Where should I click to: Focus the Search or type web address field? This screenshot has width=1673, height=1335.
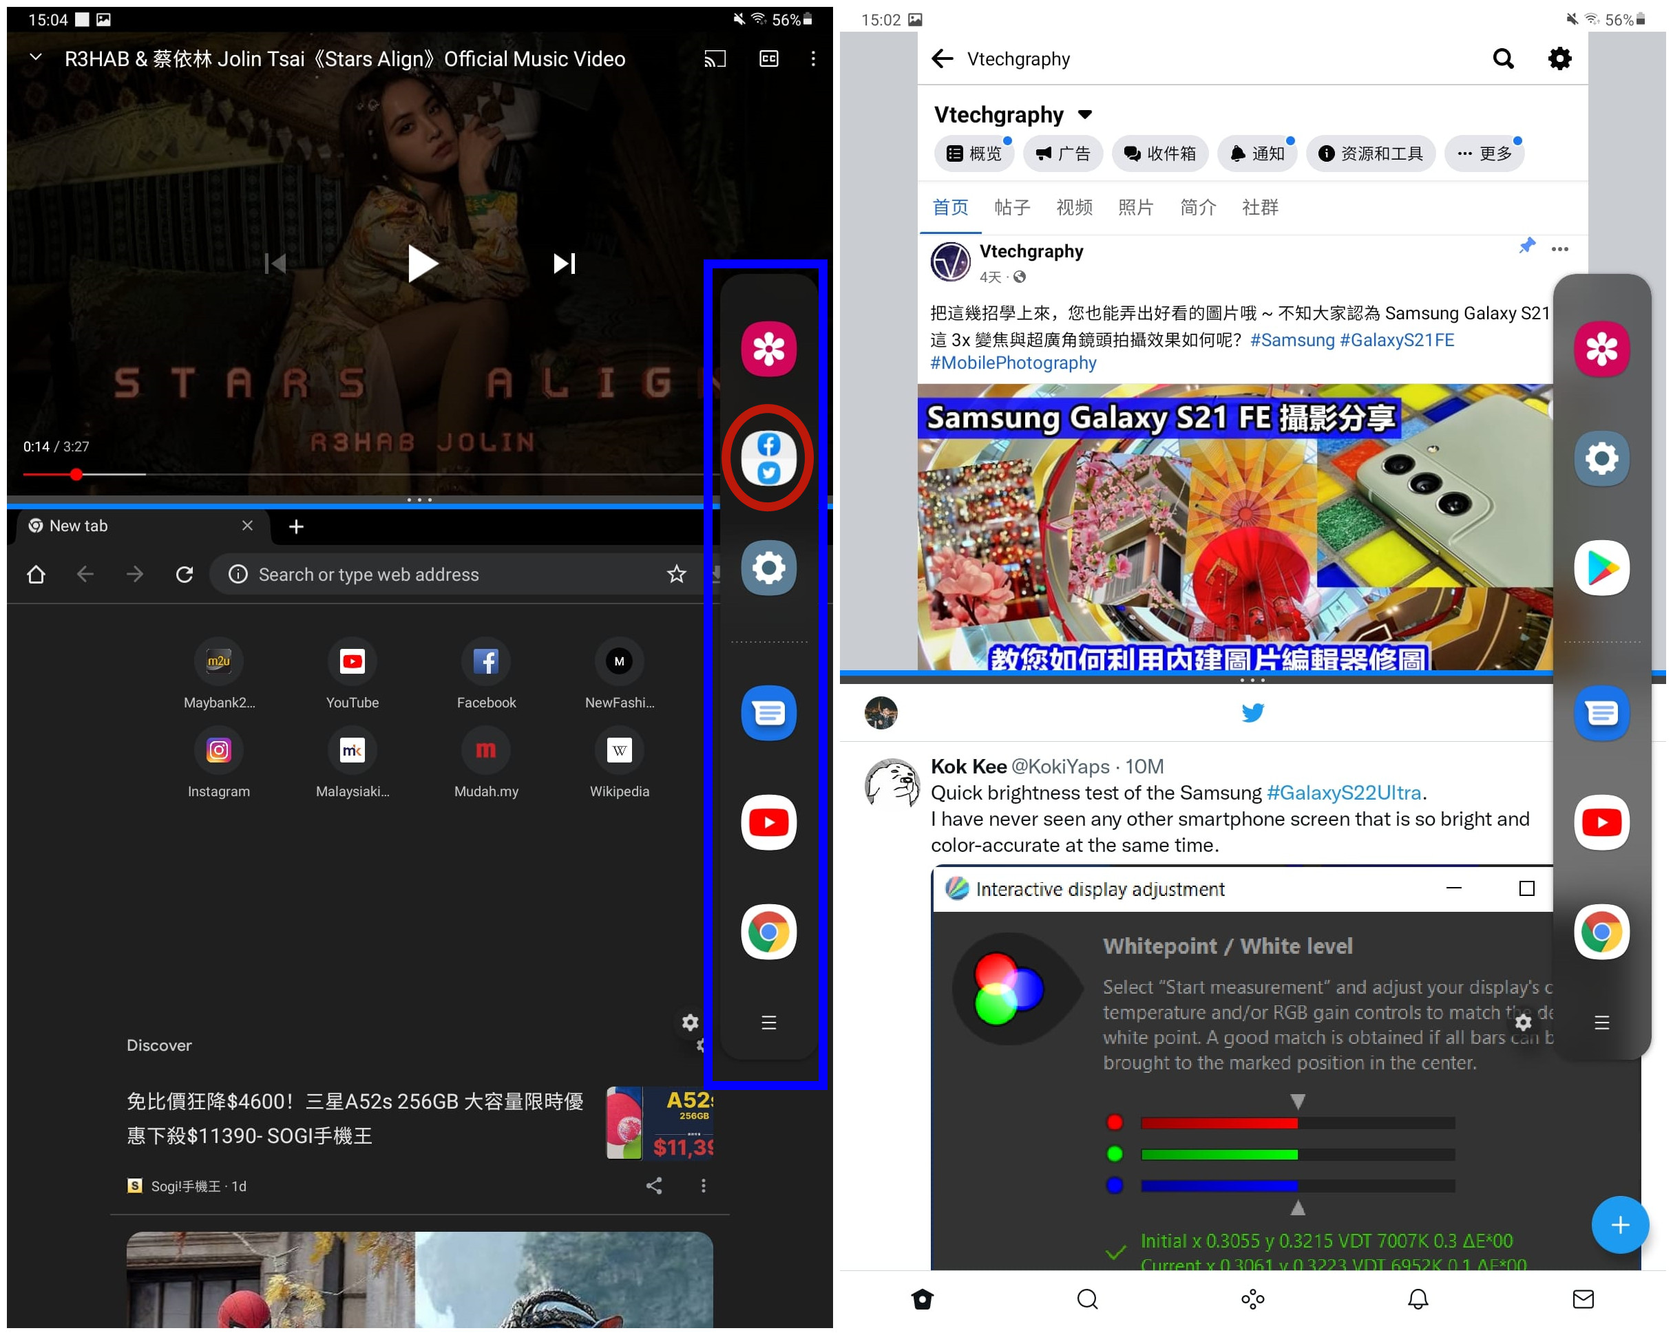(x=458, y=574)
